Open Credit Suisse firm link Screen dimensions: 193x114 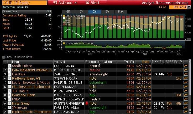pyautogui.click(x=22, y=66)
